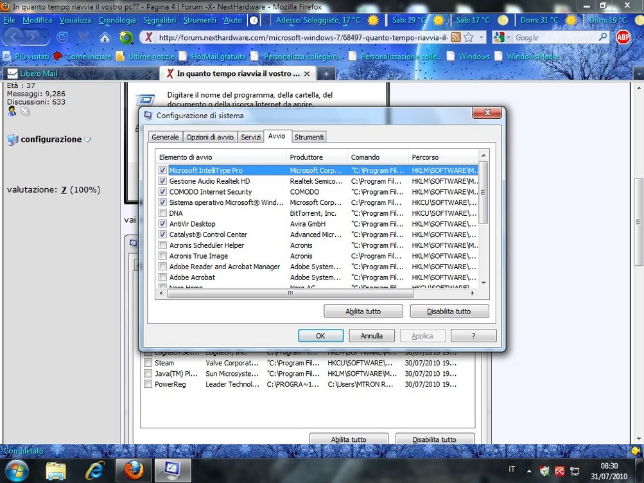
Task: Click the URL address field
Action: pos(303,37)
